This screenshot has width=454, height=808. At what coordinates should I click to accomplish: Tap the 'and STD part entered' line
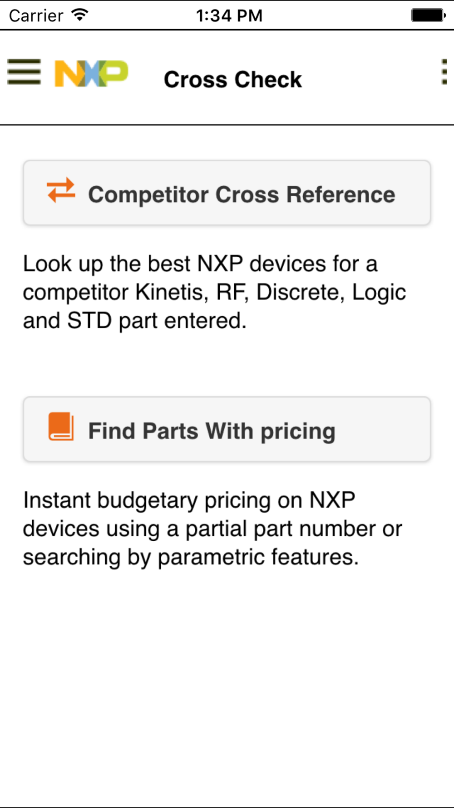[x=135, y=321]
